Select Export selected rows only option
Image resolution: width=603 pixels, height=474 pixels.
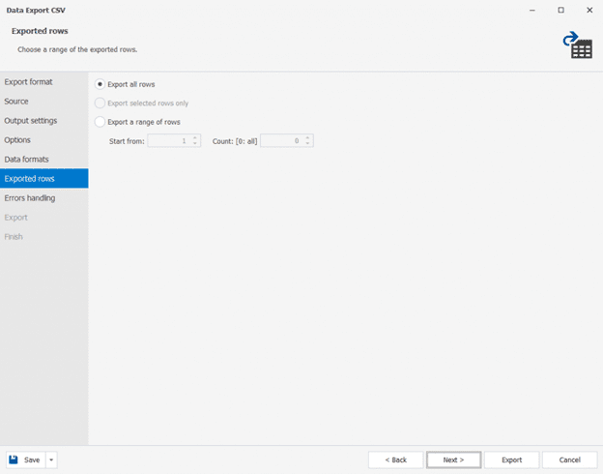100,103
